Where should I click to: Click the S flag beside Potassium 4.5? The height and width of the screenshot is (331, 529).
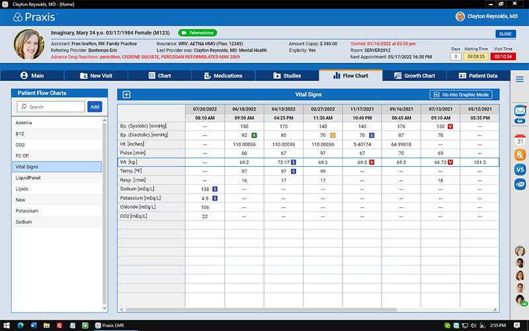(x=215, y=198)
